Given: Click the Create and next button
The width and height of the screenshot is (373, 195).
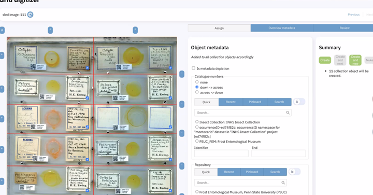Looking at the screenshot, I should [340, 60].
